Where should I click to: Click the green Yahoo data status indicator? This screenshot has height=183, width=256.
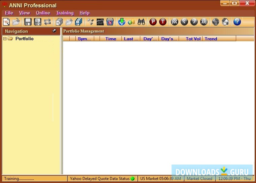click(x=133, y=179)
